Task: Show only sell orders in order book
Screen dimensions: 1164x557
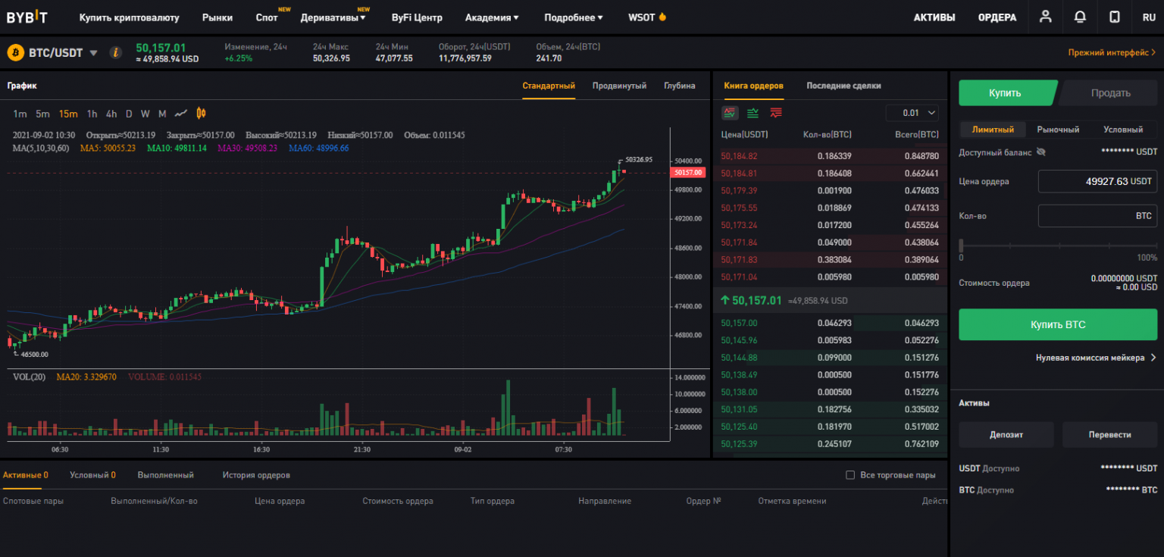Action: (x=775, y=113)
